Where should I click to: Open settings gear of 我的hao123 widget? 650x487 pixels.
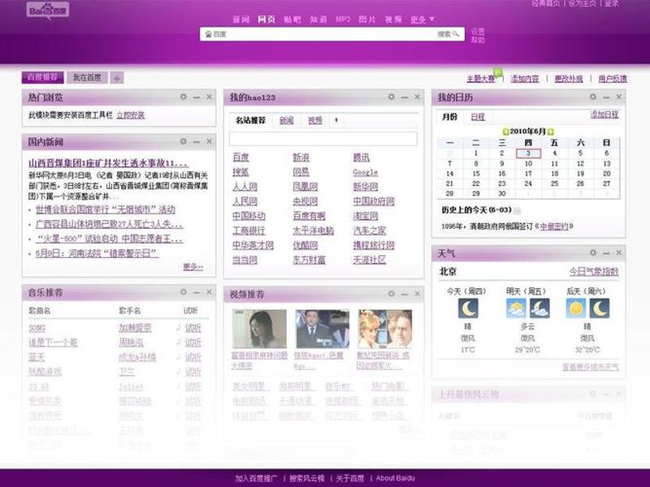point(392,97)
